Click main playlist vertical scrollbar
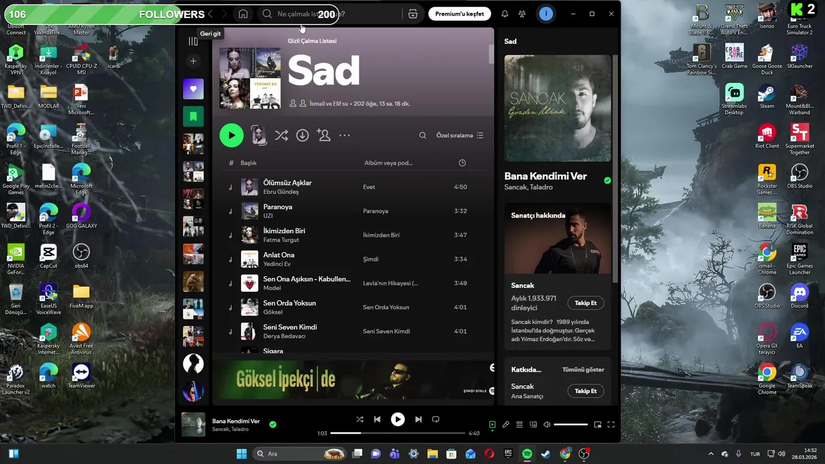 point(491,54)
